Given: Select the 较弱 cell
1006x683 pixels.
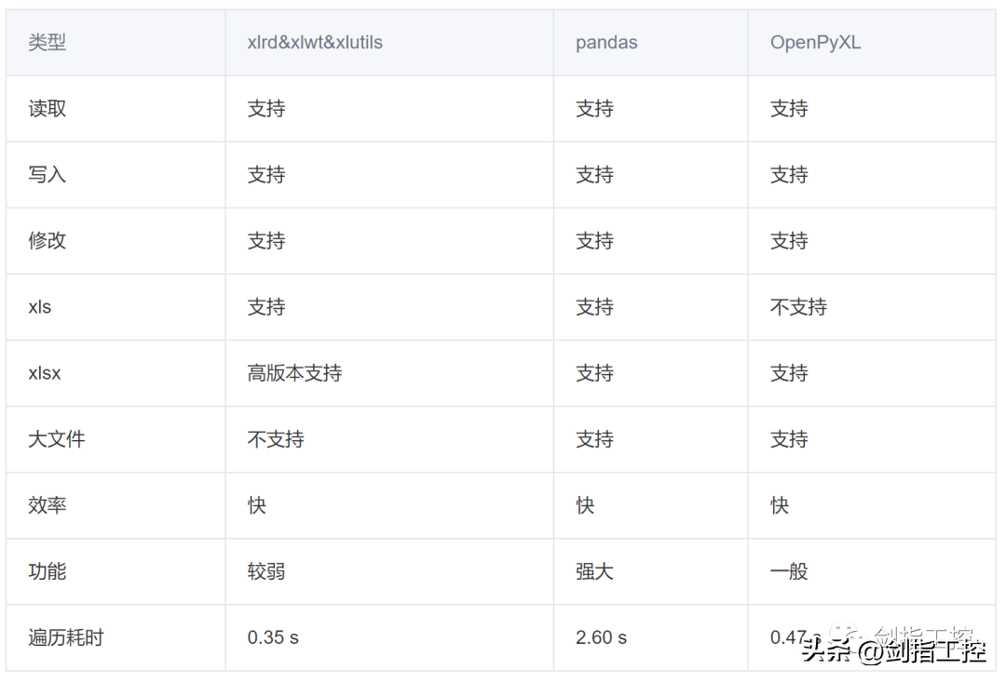Looking at the screenshot, I should pos(266,571).
